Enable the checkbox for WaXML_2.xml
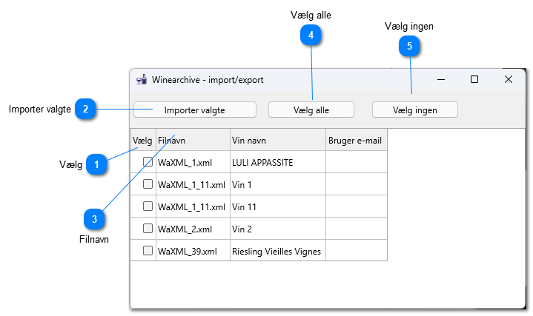 [148, 228]
